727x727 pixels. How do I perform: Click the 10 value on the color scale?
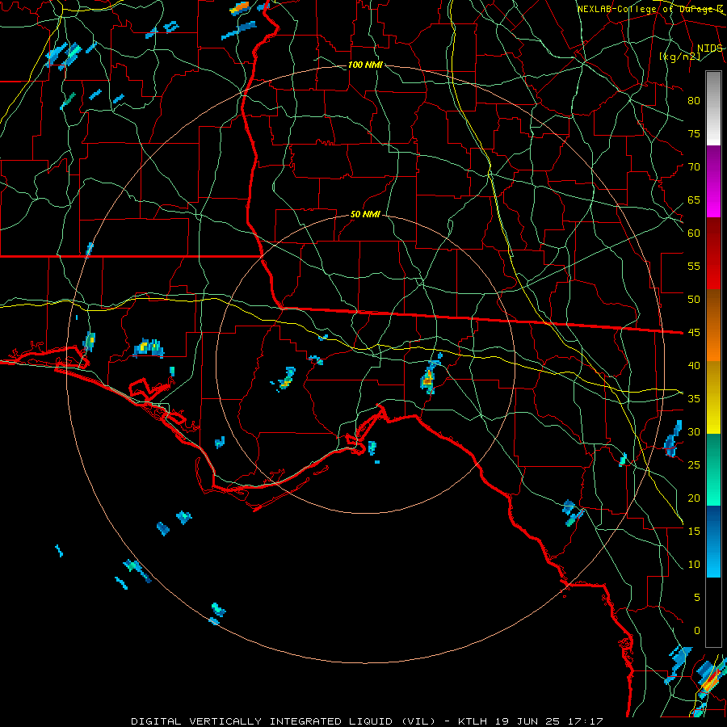tap(694, 565)
